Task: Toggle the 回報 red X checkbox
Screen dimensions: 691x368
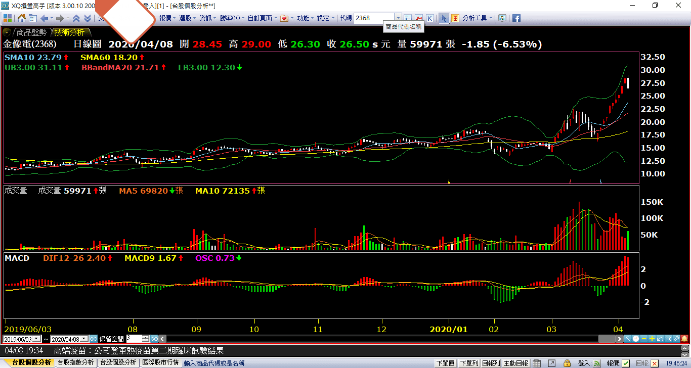Action: click(655, 363)
